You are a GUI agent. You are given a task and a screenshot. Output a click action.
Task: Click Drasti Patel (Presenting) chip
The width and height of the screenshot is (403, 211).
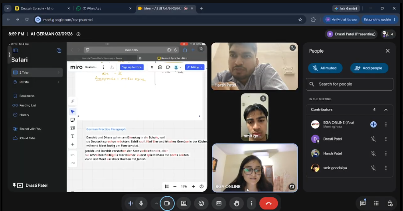point(351,34)
